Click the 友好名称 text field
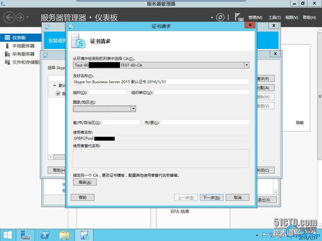The image size is (322, 241). [x=161, y=82]
